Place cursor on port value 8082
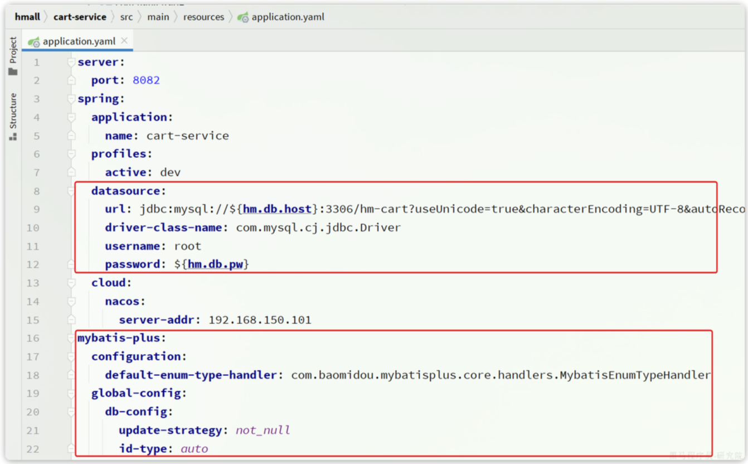Screen dimensions: 748x464 coord(146,80)
